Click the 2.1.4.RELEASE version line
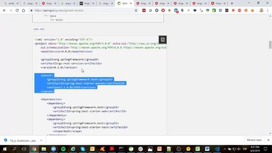 [71, 88]
